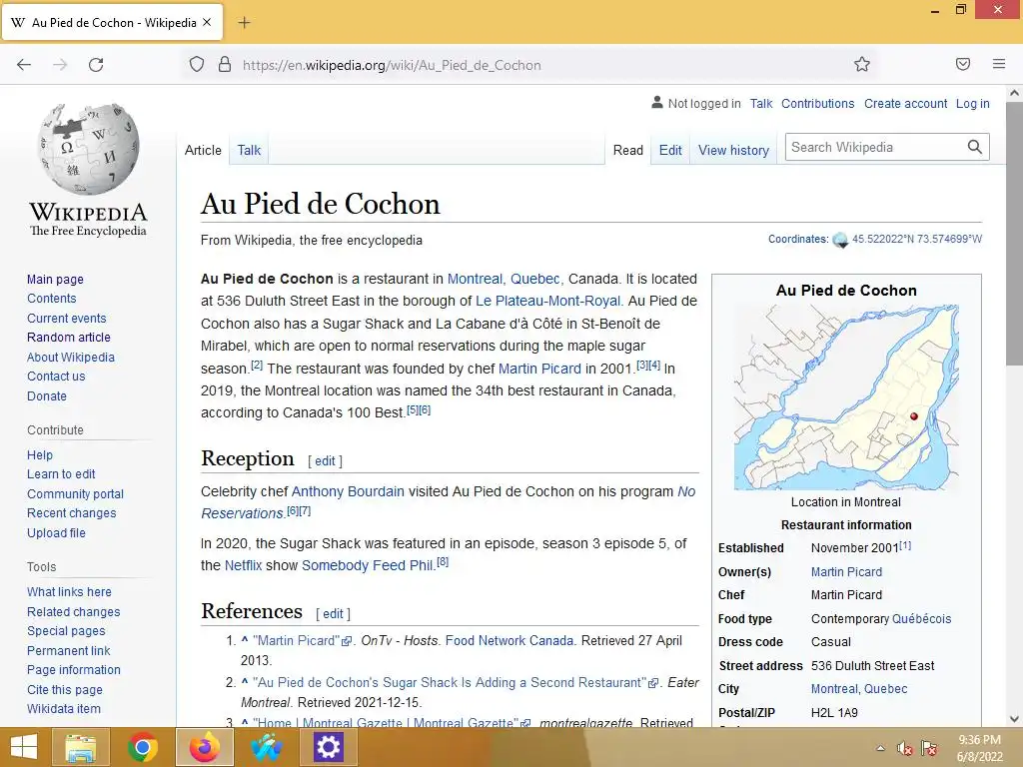
Task: Open the Anthony Bourdain article link
Action: [x=348, y=491]
